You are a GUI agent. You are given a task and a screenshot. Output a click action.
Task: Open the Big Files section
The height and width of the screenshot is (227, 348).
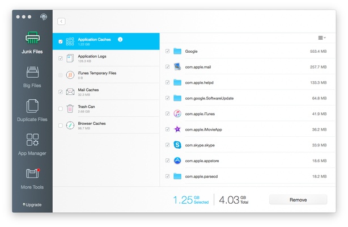[x=32, y=73]
